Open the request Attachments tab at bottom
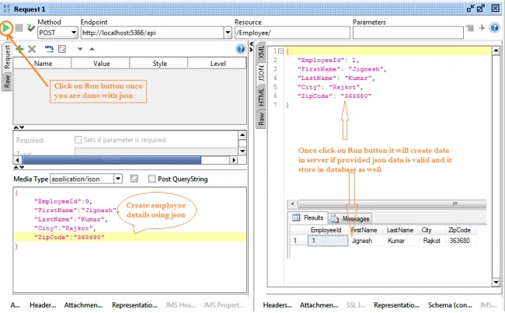 pos(83,305)
